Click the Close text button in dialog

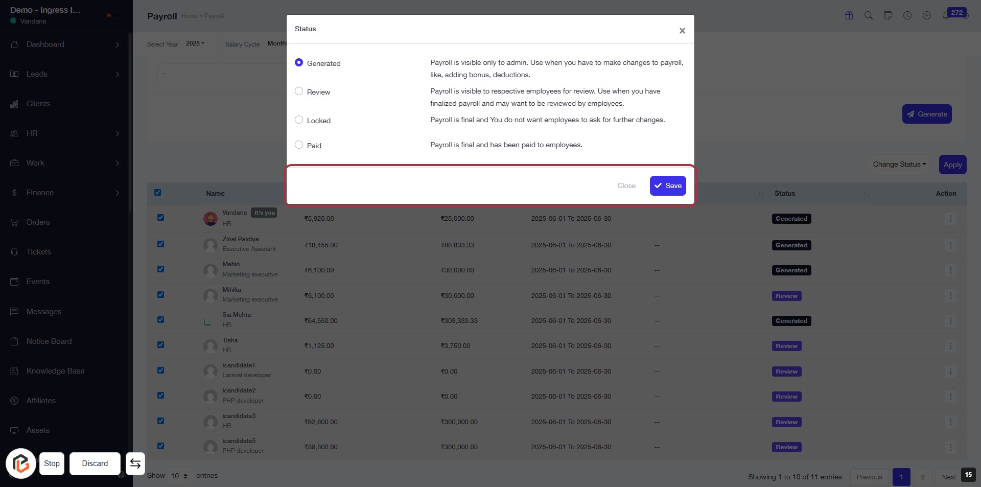point(626,186)
